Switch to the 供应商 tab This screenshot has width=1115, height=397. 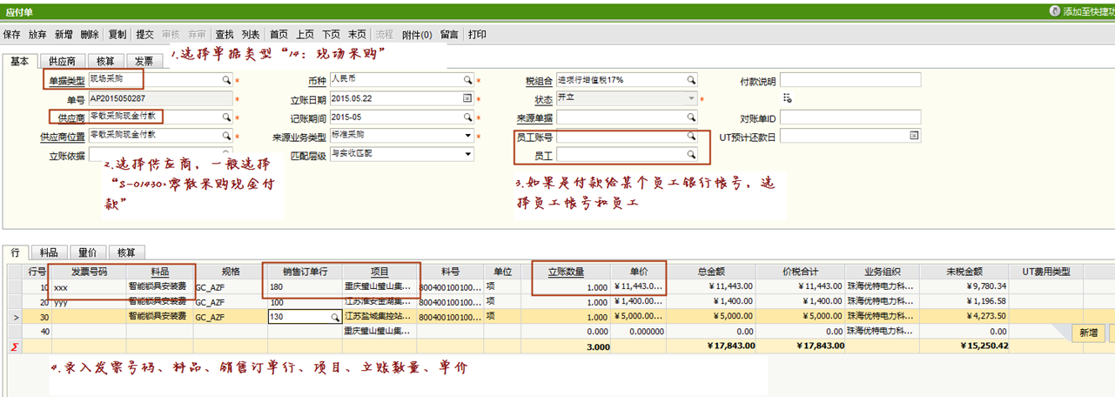[x=61, y=61]
